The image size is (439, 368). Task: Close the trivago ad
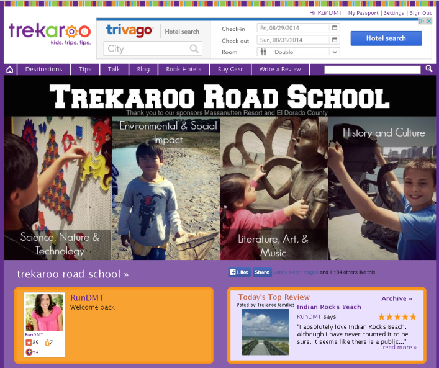[428, 21]
